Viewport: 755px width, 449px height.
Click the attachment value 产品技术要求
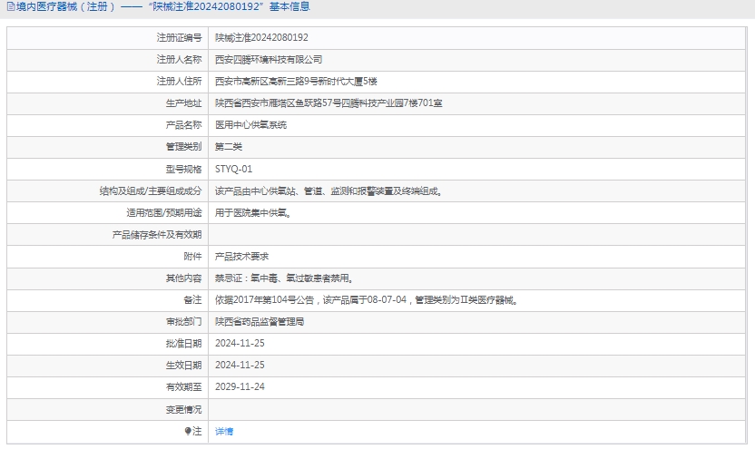tap(241, 257)
